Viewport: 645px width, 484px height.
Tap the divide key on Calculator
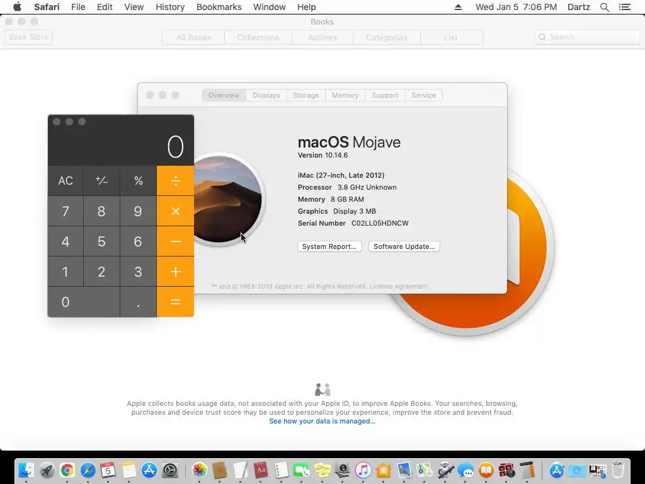tap(175, 181)
